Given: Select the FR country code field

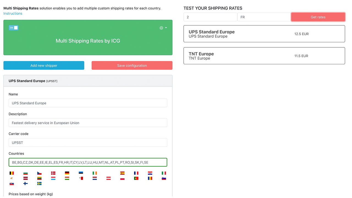Looking at the screenshot, I should click(x=264, y=17).
